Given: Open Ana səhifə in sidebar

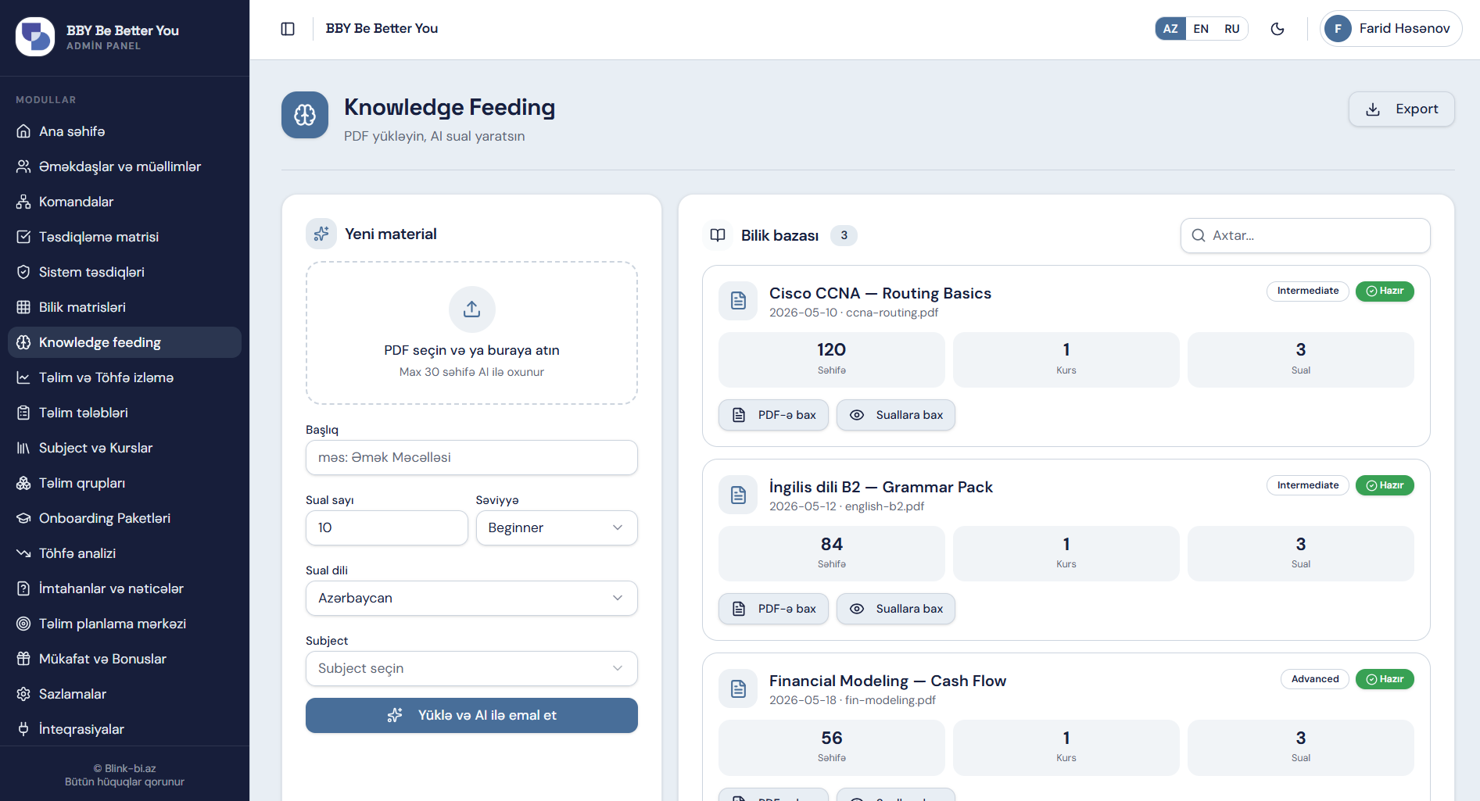Looking at the screenshot, I should coord(124,131).
